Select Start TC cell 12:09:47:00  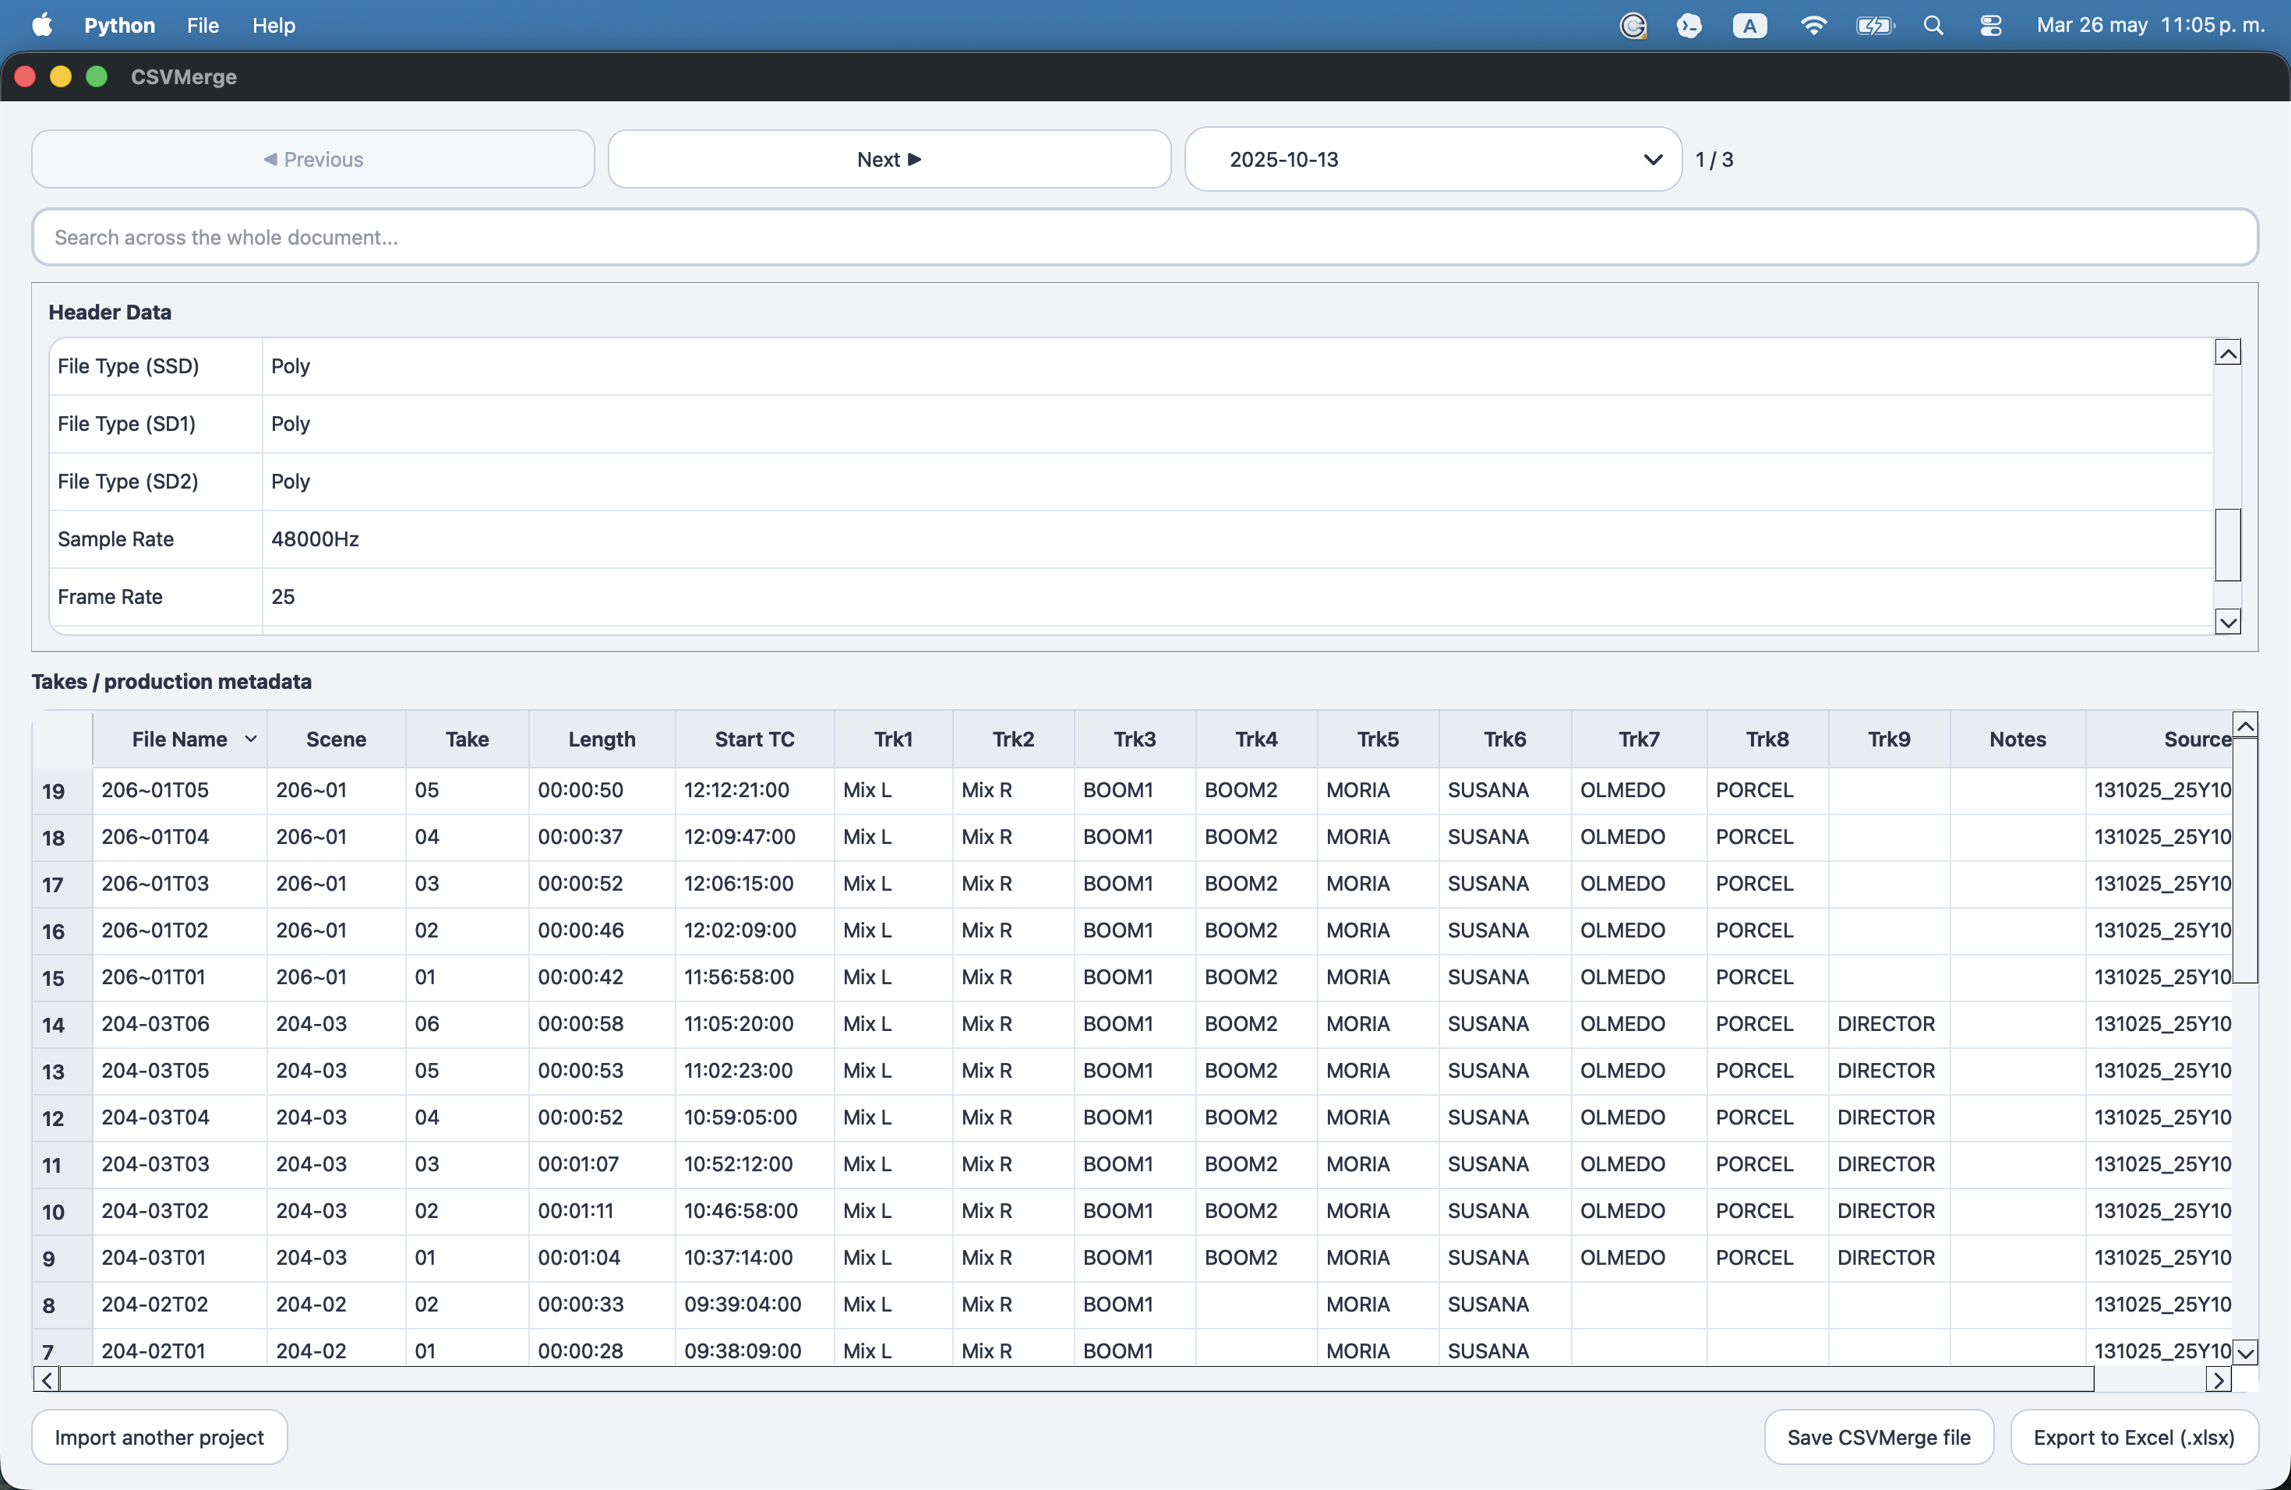click(x=754, y=836)
